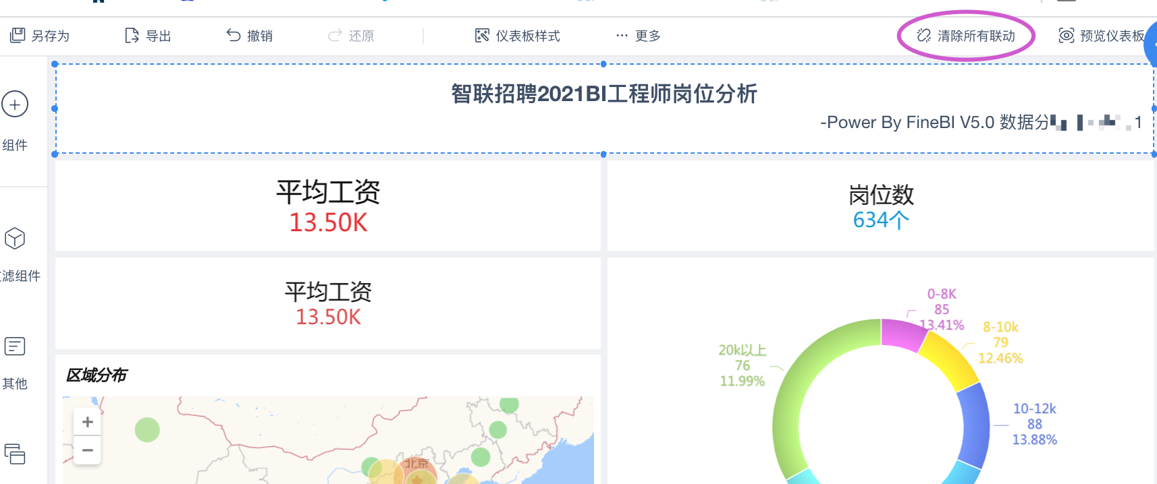Open 仪表板样式 dashboard style settings

coord(518,36)
